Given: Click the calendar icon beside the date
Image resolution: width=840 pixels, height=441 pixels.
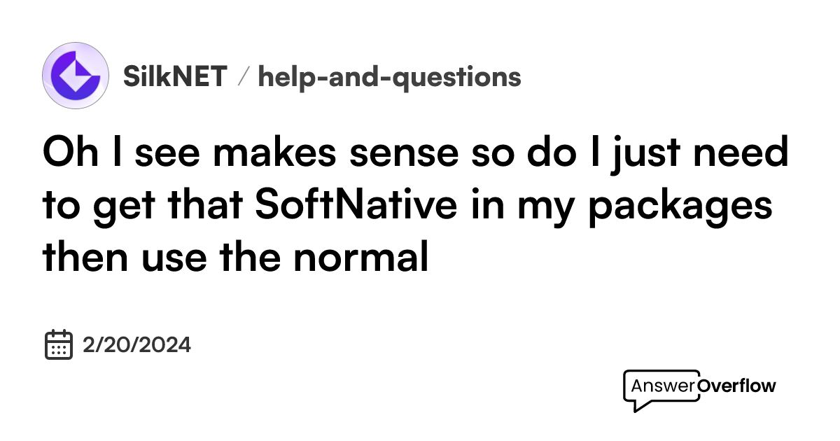Looking at the screenshot, I should point(59,344).
